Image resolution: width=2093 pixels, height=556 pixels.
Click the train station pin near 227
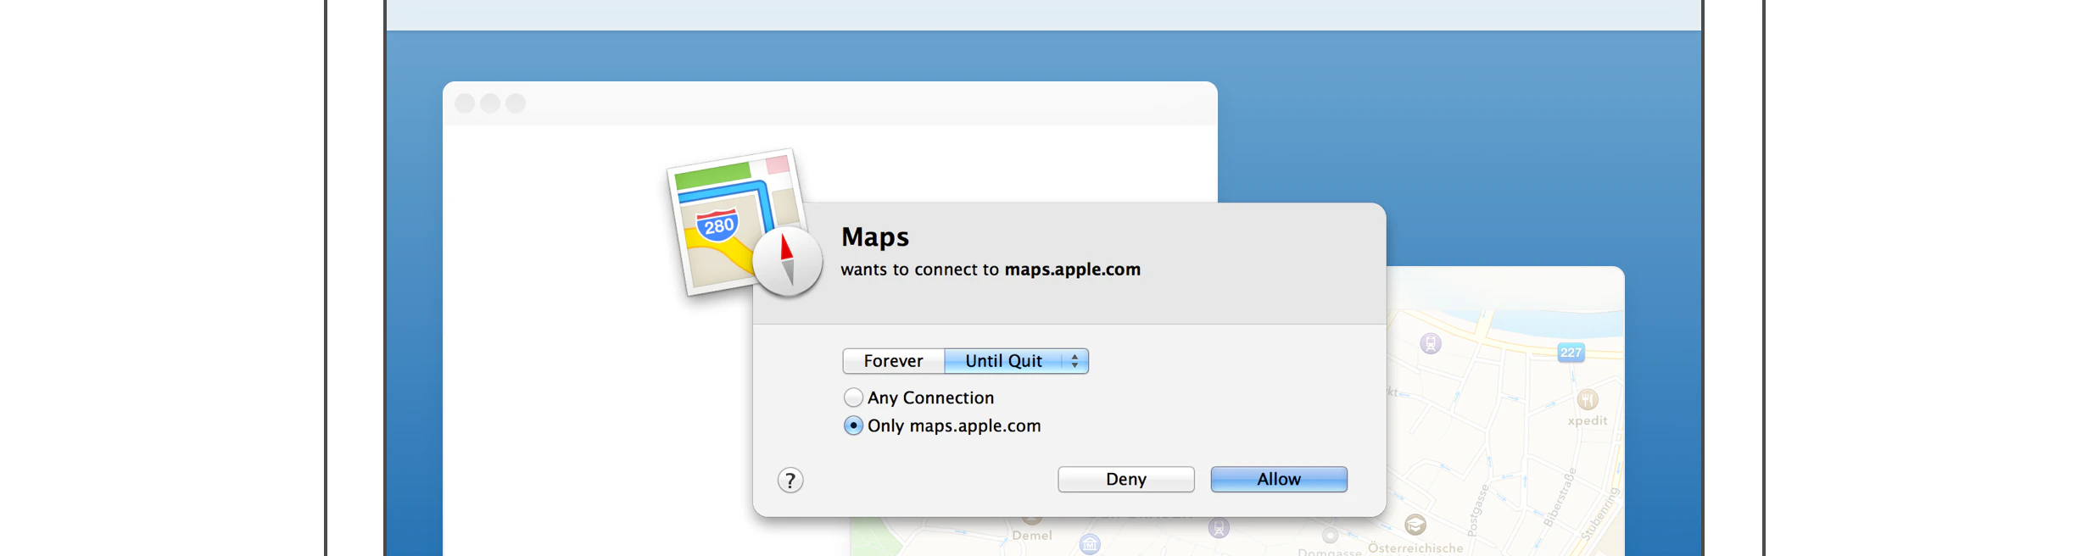click(1431, 343)
